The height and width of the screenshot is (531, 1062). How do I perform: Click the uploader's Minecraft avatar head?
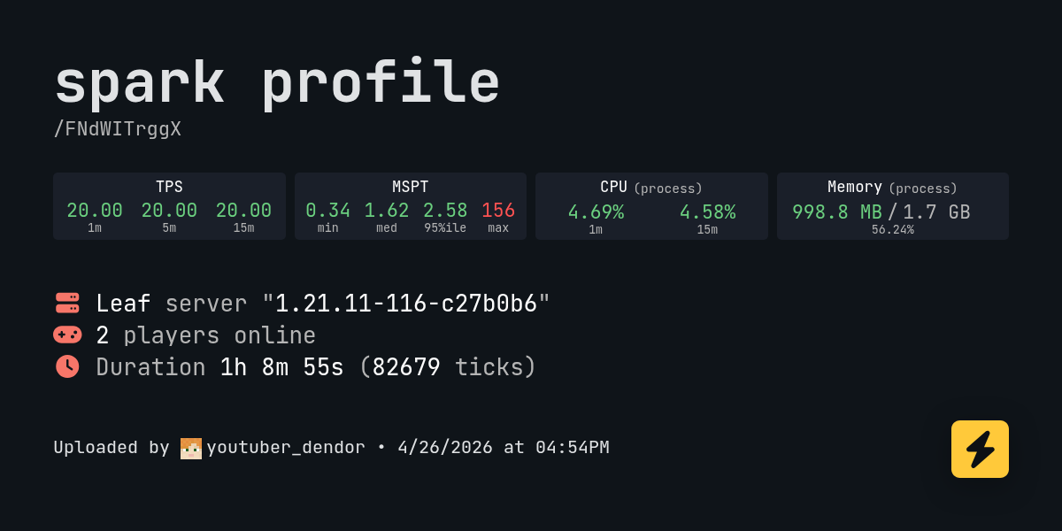191,448
